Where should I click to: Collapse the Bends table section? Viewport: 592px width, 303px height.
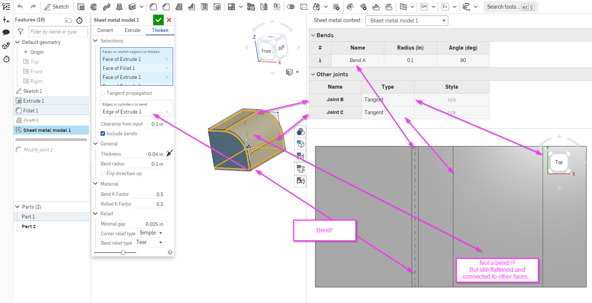coord(313,35)
